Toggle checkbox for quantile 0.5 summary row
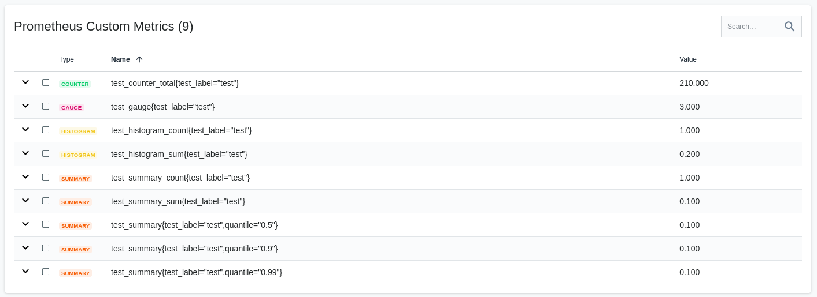The width and height of the screenshot is (817, 297). coord(46,224)
